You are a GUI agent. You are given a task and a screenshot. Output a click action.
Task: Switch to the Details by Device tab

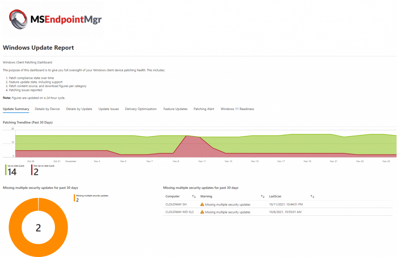(47, 109)
